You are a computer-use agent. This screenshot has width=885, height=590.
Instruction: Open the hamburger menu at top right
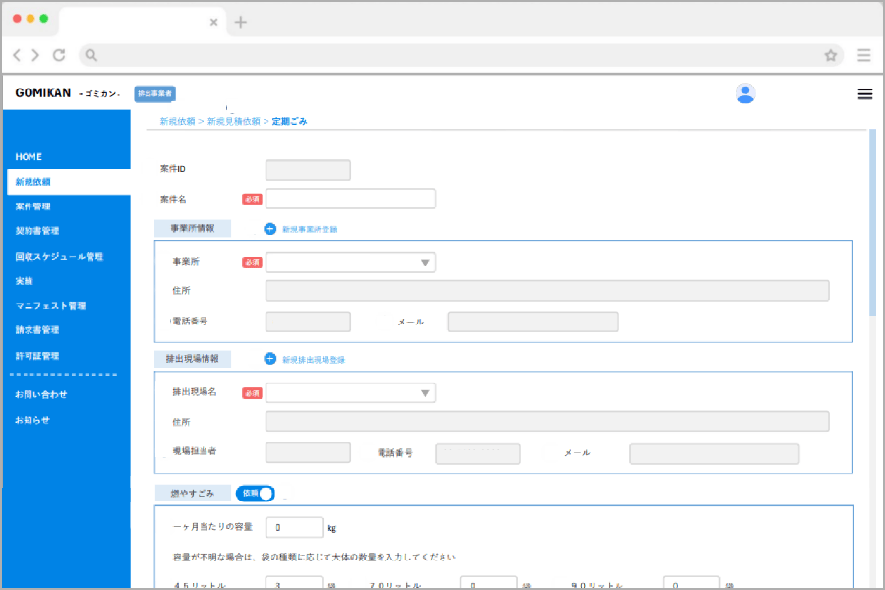click(865, 93)
